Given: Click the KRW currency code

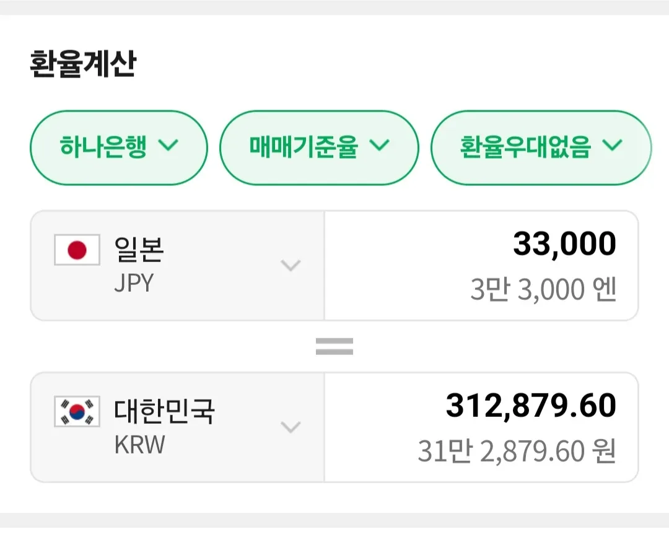Looking at the screenshot, I should 140,445.
